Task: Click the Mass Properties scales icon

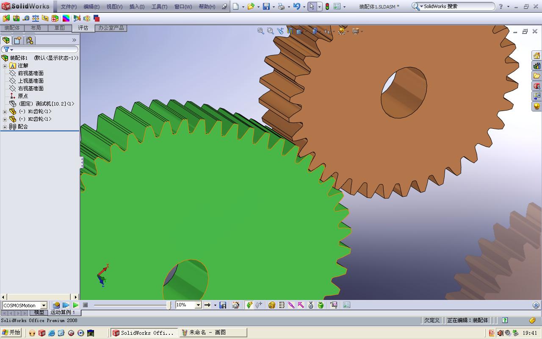Action: coord(36,18)
